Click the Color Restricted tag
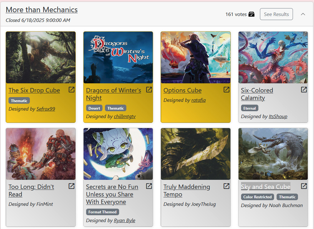This screenshot has width=314, height=229. pos(257,197)
